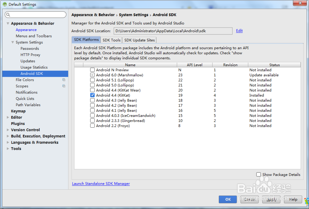The image size is (309, 209).
Task: Enable Show Package Details checkbox
Action: point(258,174)
